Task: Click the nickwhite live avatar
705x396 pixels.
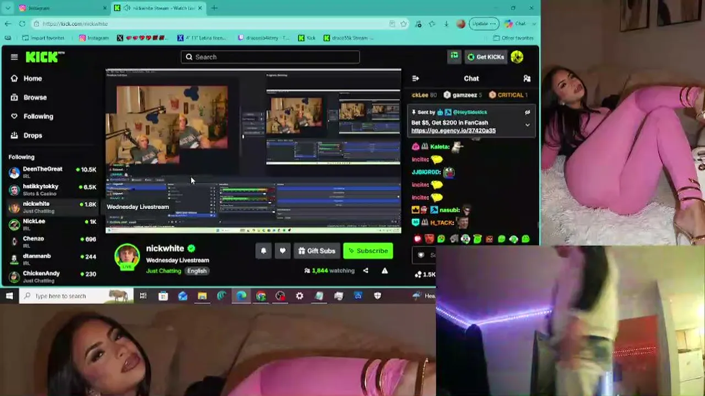Action: click(x=127, y=257)
